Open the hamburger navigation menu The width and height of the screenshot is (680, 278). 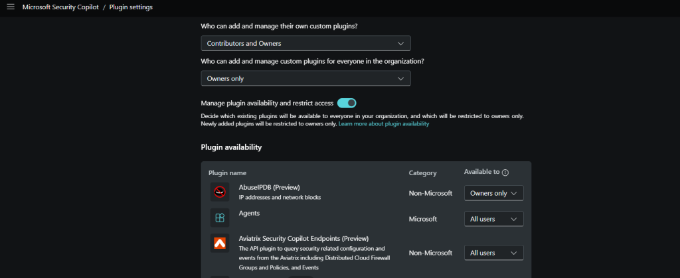tap(11, 7)
